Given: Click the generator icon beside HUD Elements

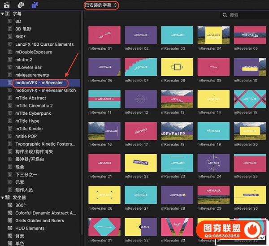Looking at the screenshot, I should (10, 228).
